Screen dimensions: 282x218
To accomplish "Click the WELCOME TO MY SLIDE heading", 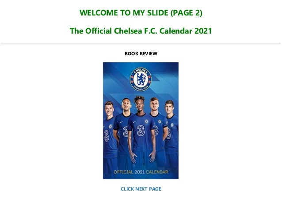I will coord(141,13).
